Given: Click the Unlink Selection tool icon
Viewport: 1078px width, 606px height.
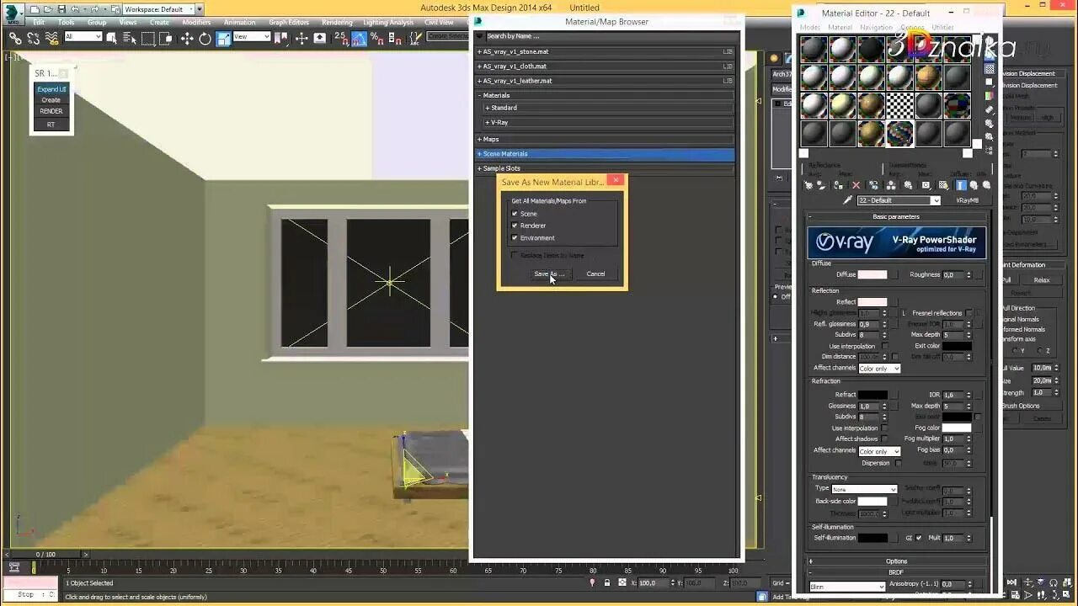Looking at the screenshot, I should click(x=34, y=38).
